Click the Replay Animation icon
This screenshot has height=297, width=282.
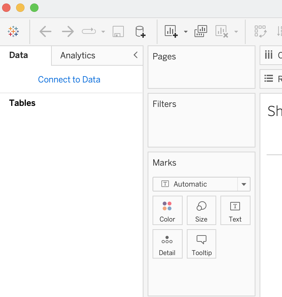coord(89,31)
